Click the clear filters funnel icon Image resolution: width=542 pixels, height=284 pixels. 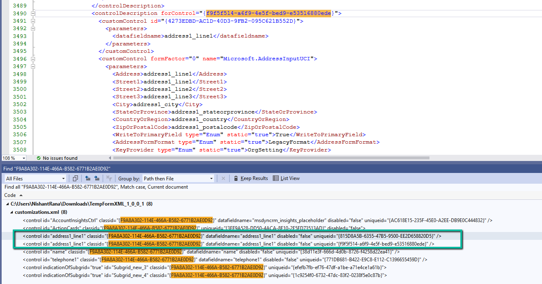109,178
